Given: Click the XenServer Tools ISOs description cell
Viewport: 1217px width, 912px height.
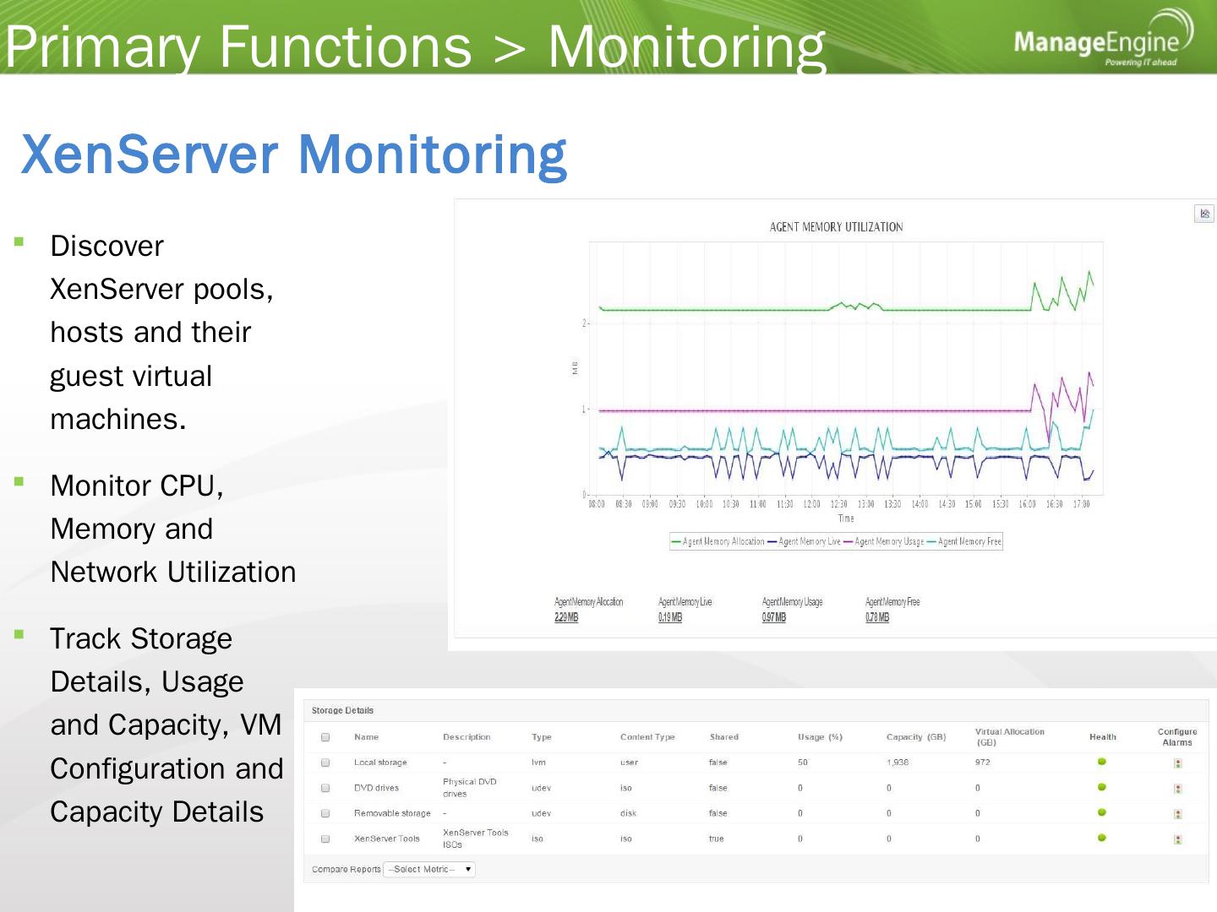Looking at the screenshot, I should point(476,839).
